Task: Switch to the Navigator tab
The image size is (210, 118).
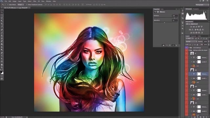Action: pyautogui.click(x=196, y=9)
